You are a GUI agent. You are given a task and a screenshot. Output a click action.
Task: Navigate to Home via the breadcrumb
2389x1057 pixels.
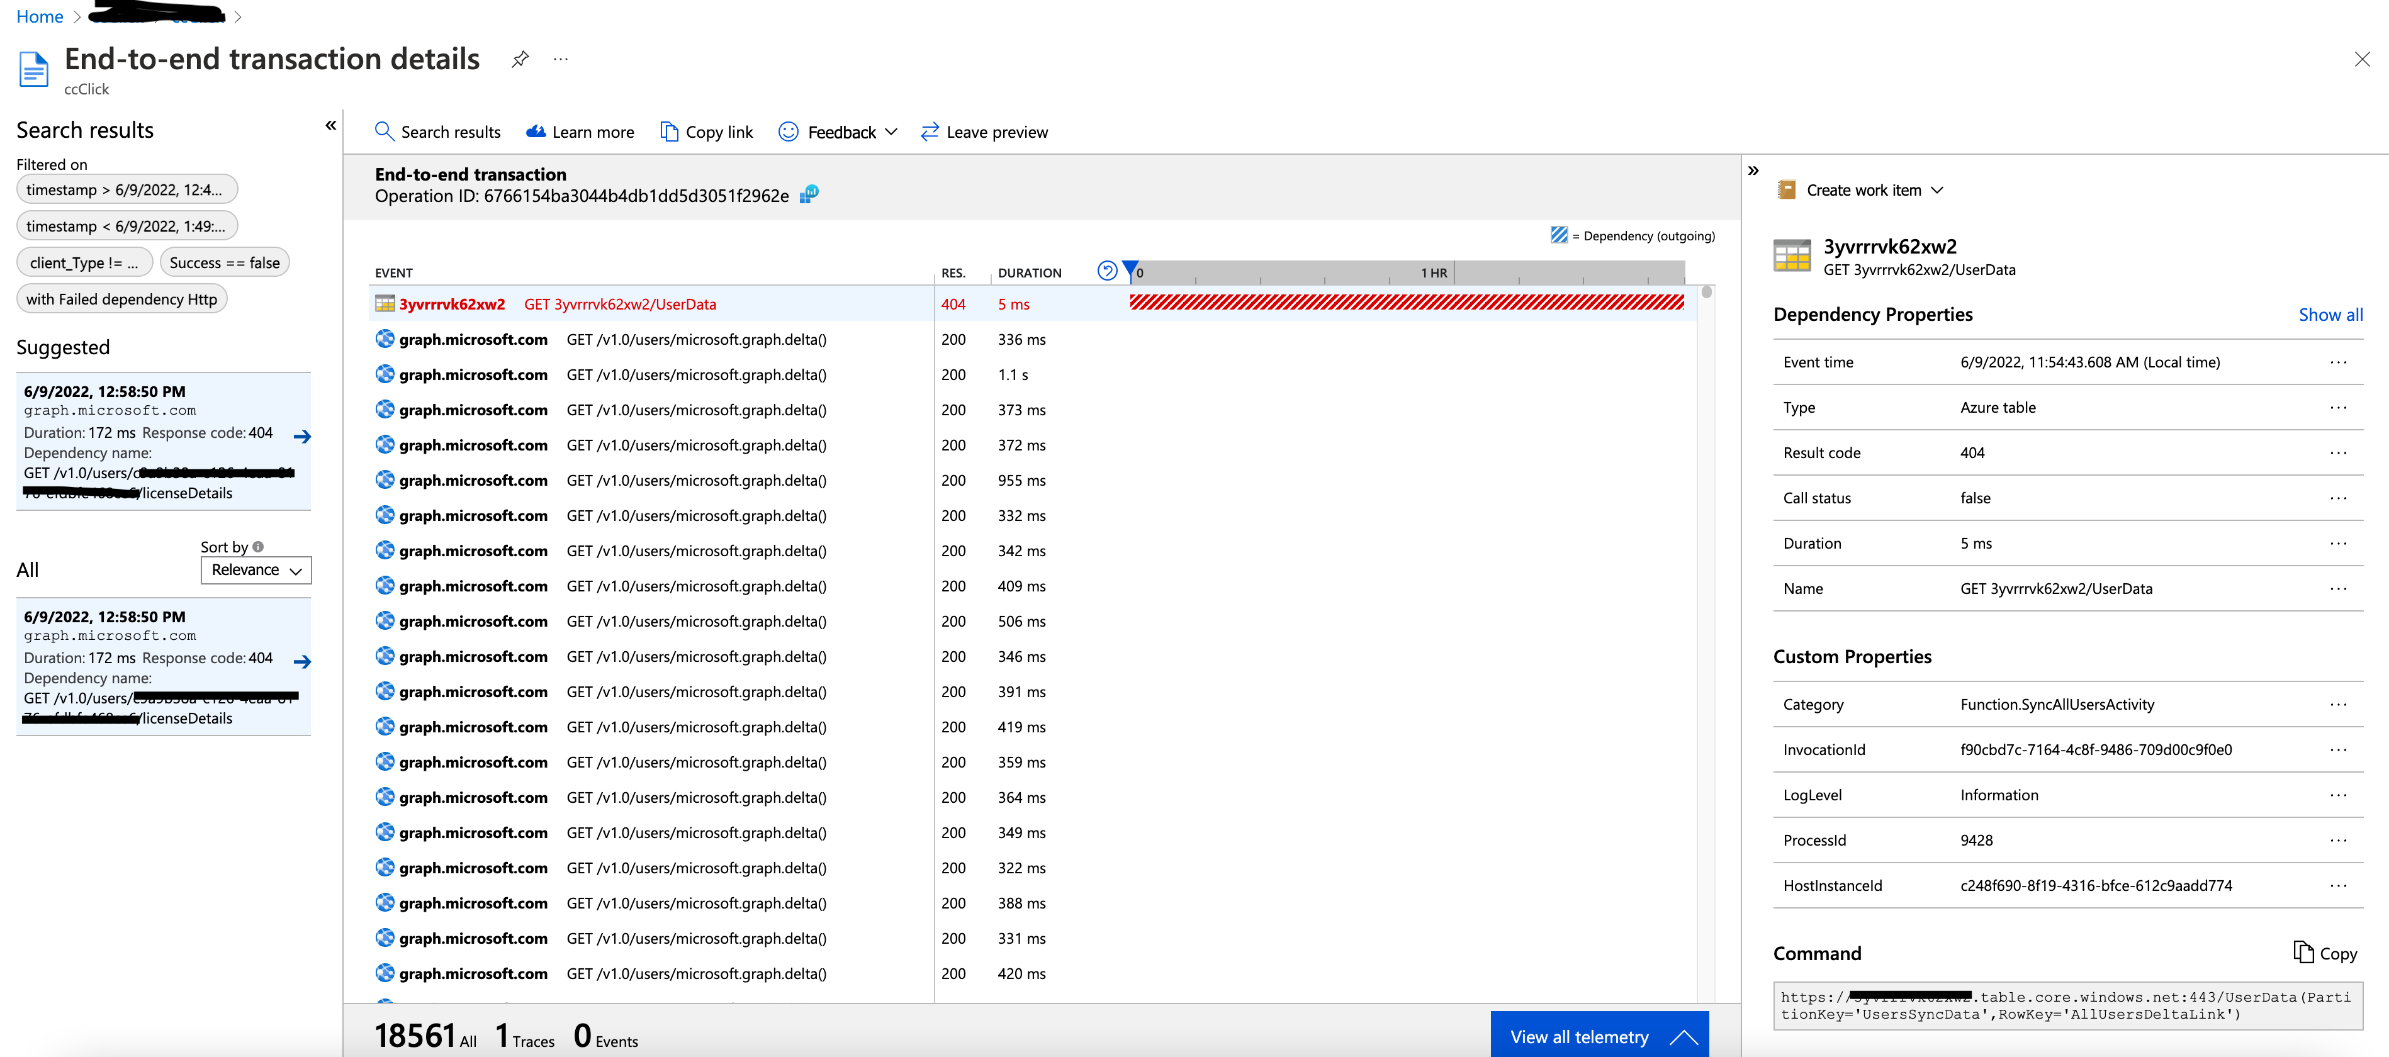coord(39,16)
